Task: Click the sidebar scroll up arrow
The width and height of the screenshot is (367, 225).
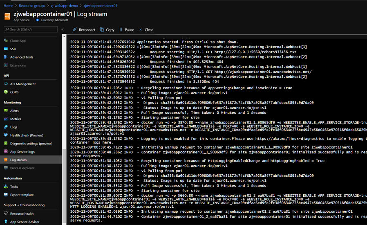Action: (x=64, y=36)
